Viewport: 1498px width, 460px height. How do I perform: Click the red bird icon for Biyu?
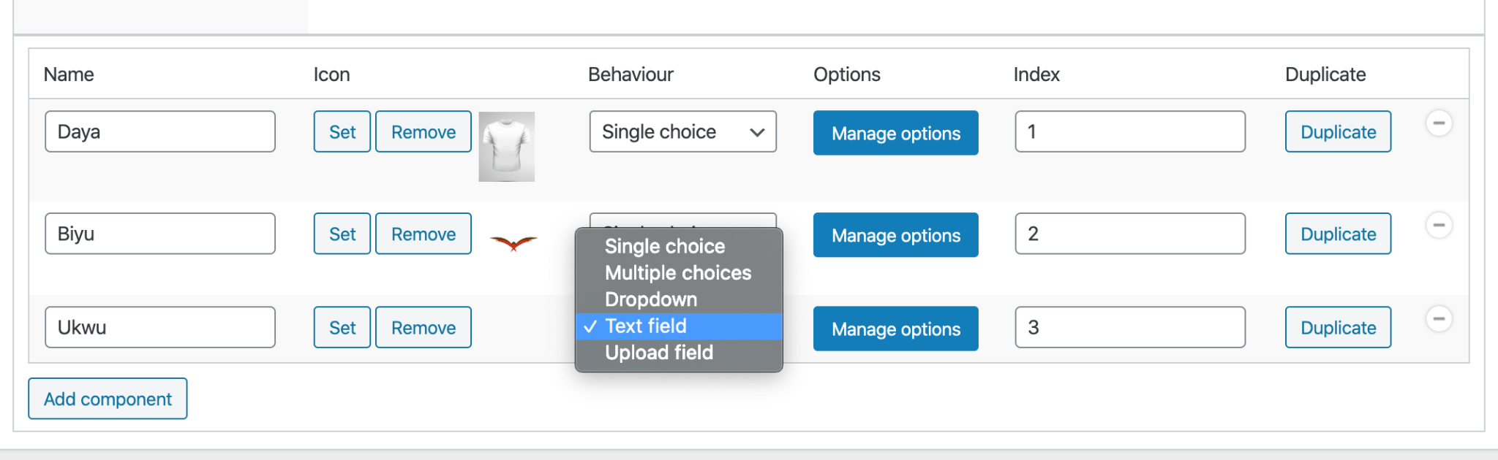(x=513, y=242)
